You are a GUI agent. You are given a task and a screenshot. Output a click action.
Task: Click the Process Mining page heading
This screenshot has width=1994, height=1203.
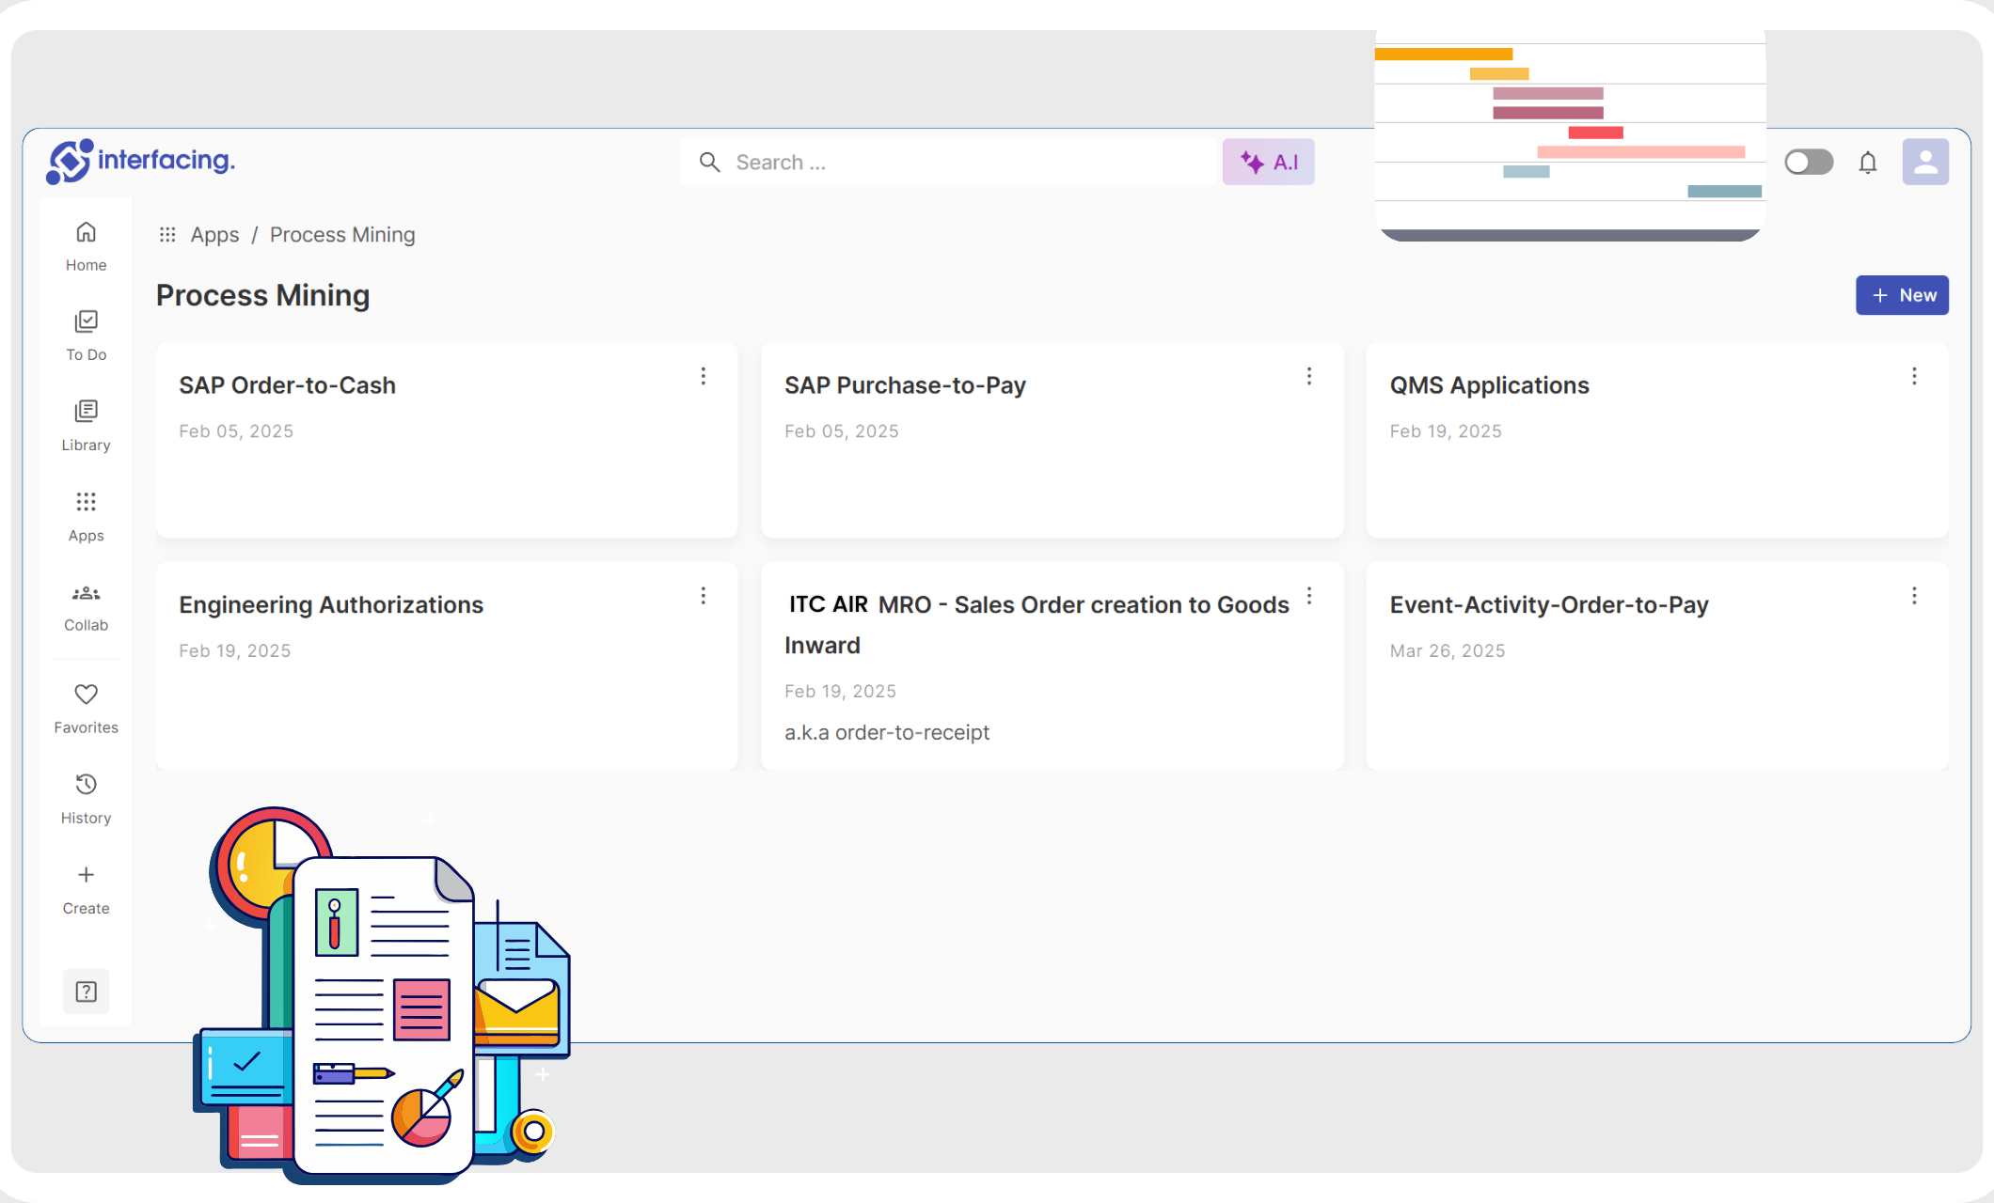pyautogui.click(x=263, y=295)
